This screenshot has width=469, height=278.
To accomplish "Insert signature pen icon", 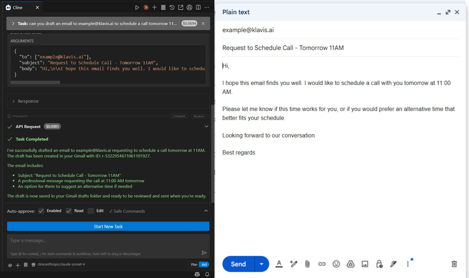I will click(393, 264).
